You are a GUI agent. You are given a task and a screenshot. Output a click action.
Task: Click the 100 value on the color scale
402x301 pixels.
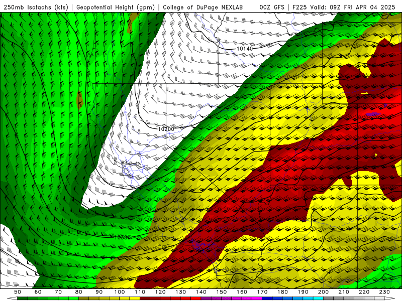[120, 292]
